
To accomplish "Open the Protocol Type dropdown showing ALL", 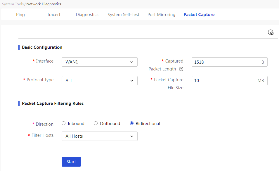I will coord(99,81).
